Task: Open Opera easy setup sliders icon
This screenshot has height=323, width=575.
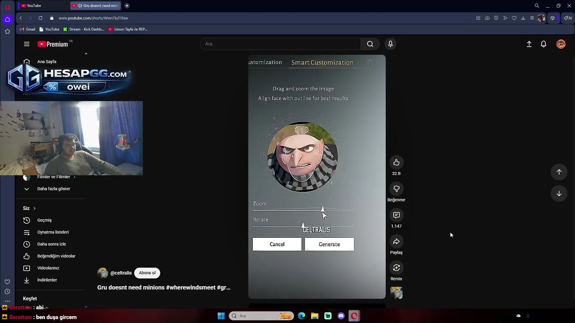Action: click(532, 18)
